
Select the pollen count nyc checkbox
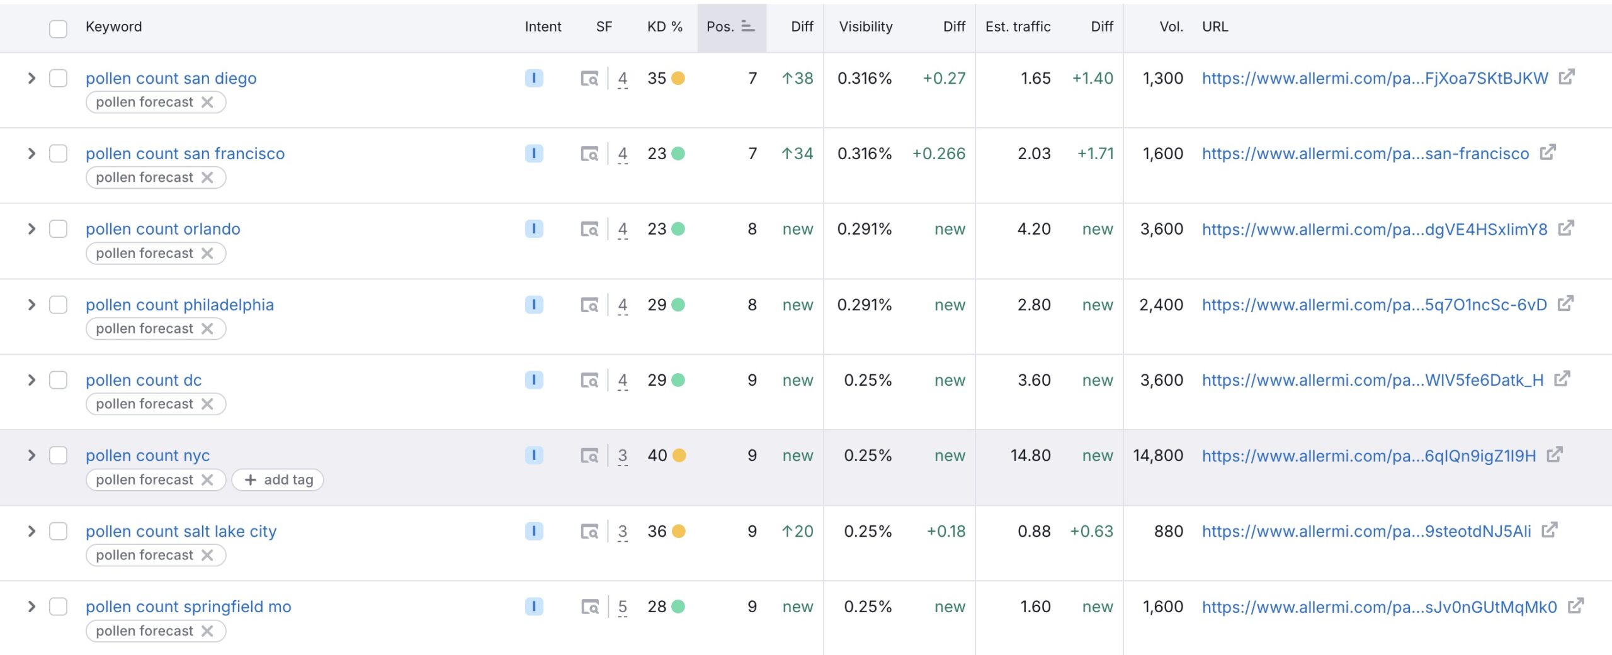58,456
